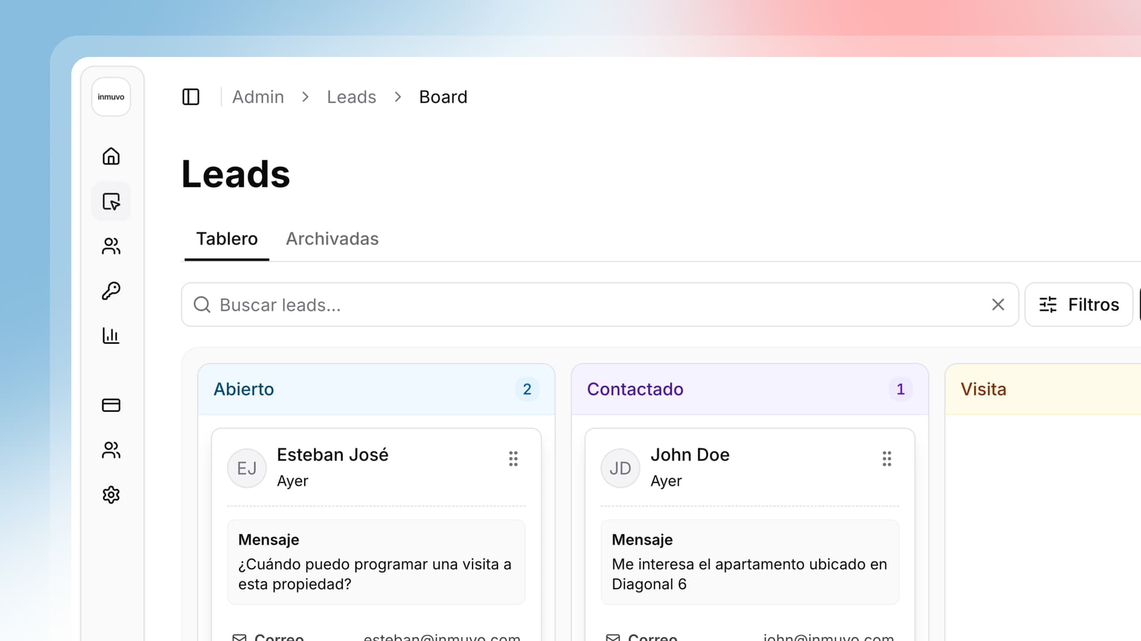Open the key (properties) sidebar icon
The height and width of the screenshot is (641, 1141).
coord(111,291)
